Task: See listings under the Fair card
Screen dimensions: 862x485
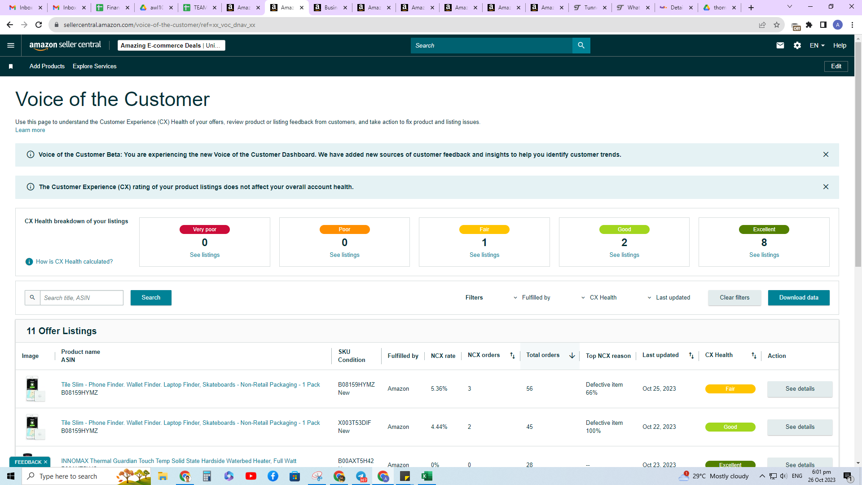Action: coord(484,255)
